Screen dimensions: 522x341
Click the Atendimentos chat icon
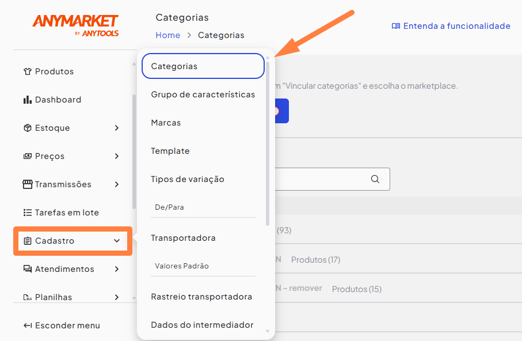[27, 269]
